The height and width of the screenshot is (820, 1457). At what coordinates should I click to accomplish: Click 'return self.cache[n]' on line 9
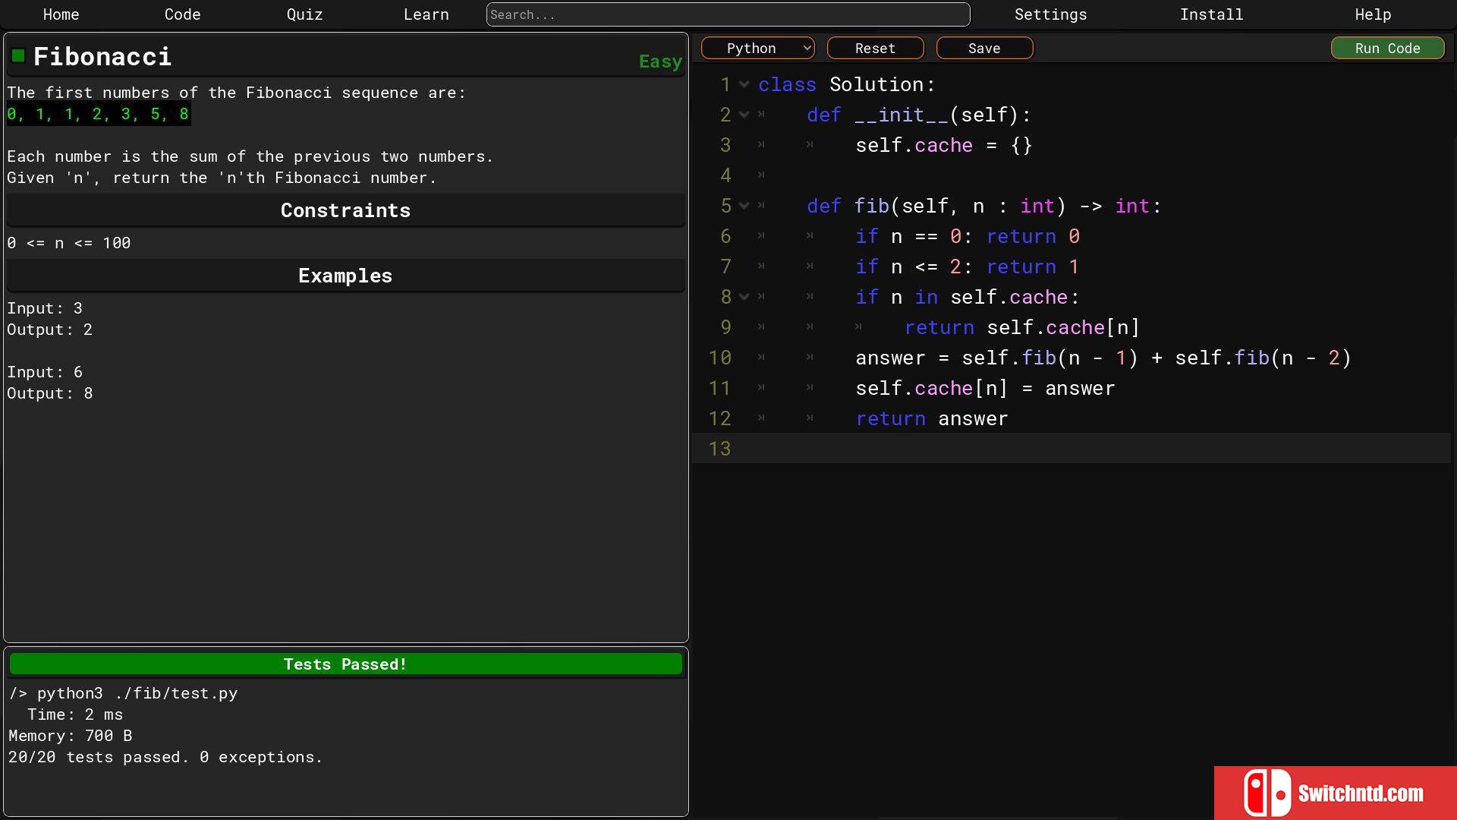[x=1021, y=327]
